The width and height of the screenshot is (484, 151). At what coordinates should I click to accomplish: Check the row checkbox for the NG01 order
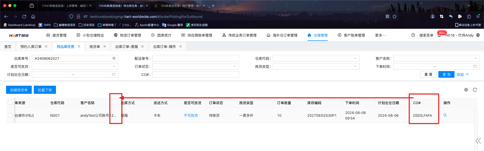click(x=10, y=115)
